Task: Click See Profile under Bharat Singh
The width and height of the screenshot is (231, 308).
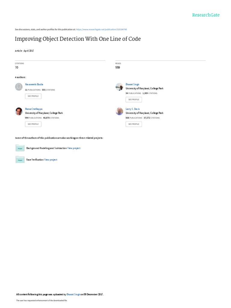Action: [134, 100]
